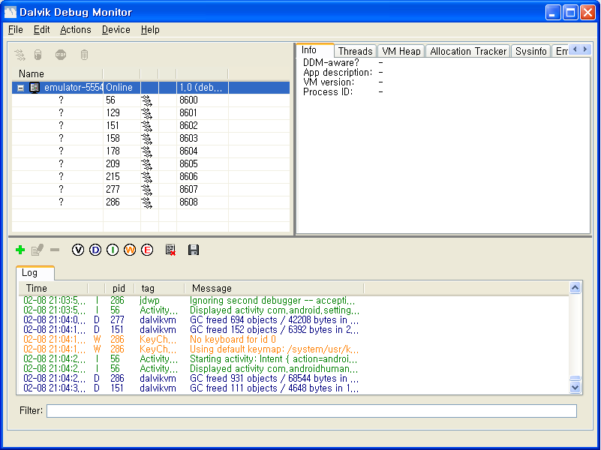Click the Message column header

(x=274, y=289)
